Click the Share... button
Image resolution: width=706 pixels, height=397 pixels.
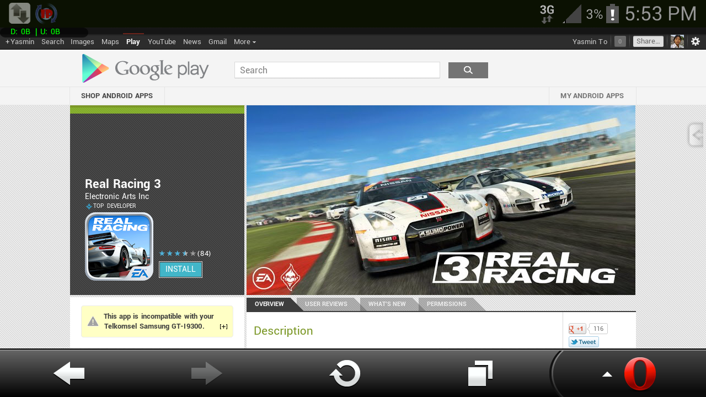coord(648,41)
